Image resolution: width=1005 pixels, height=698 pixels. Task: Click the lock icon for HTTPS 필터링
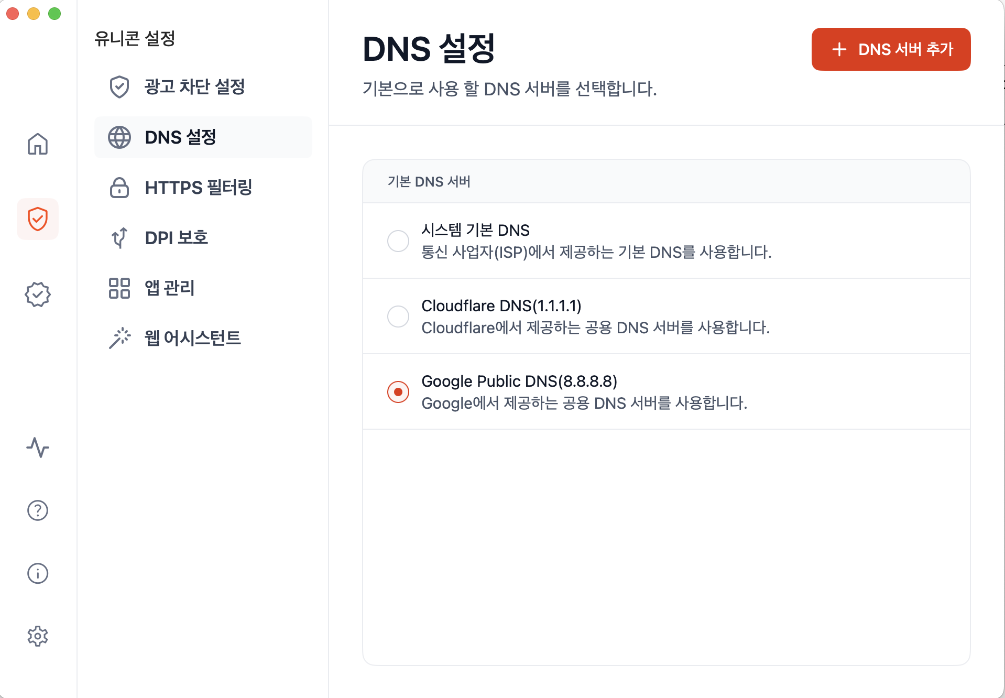pos(119,188)
